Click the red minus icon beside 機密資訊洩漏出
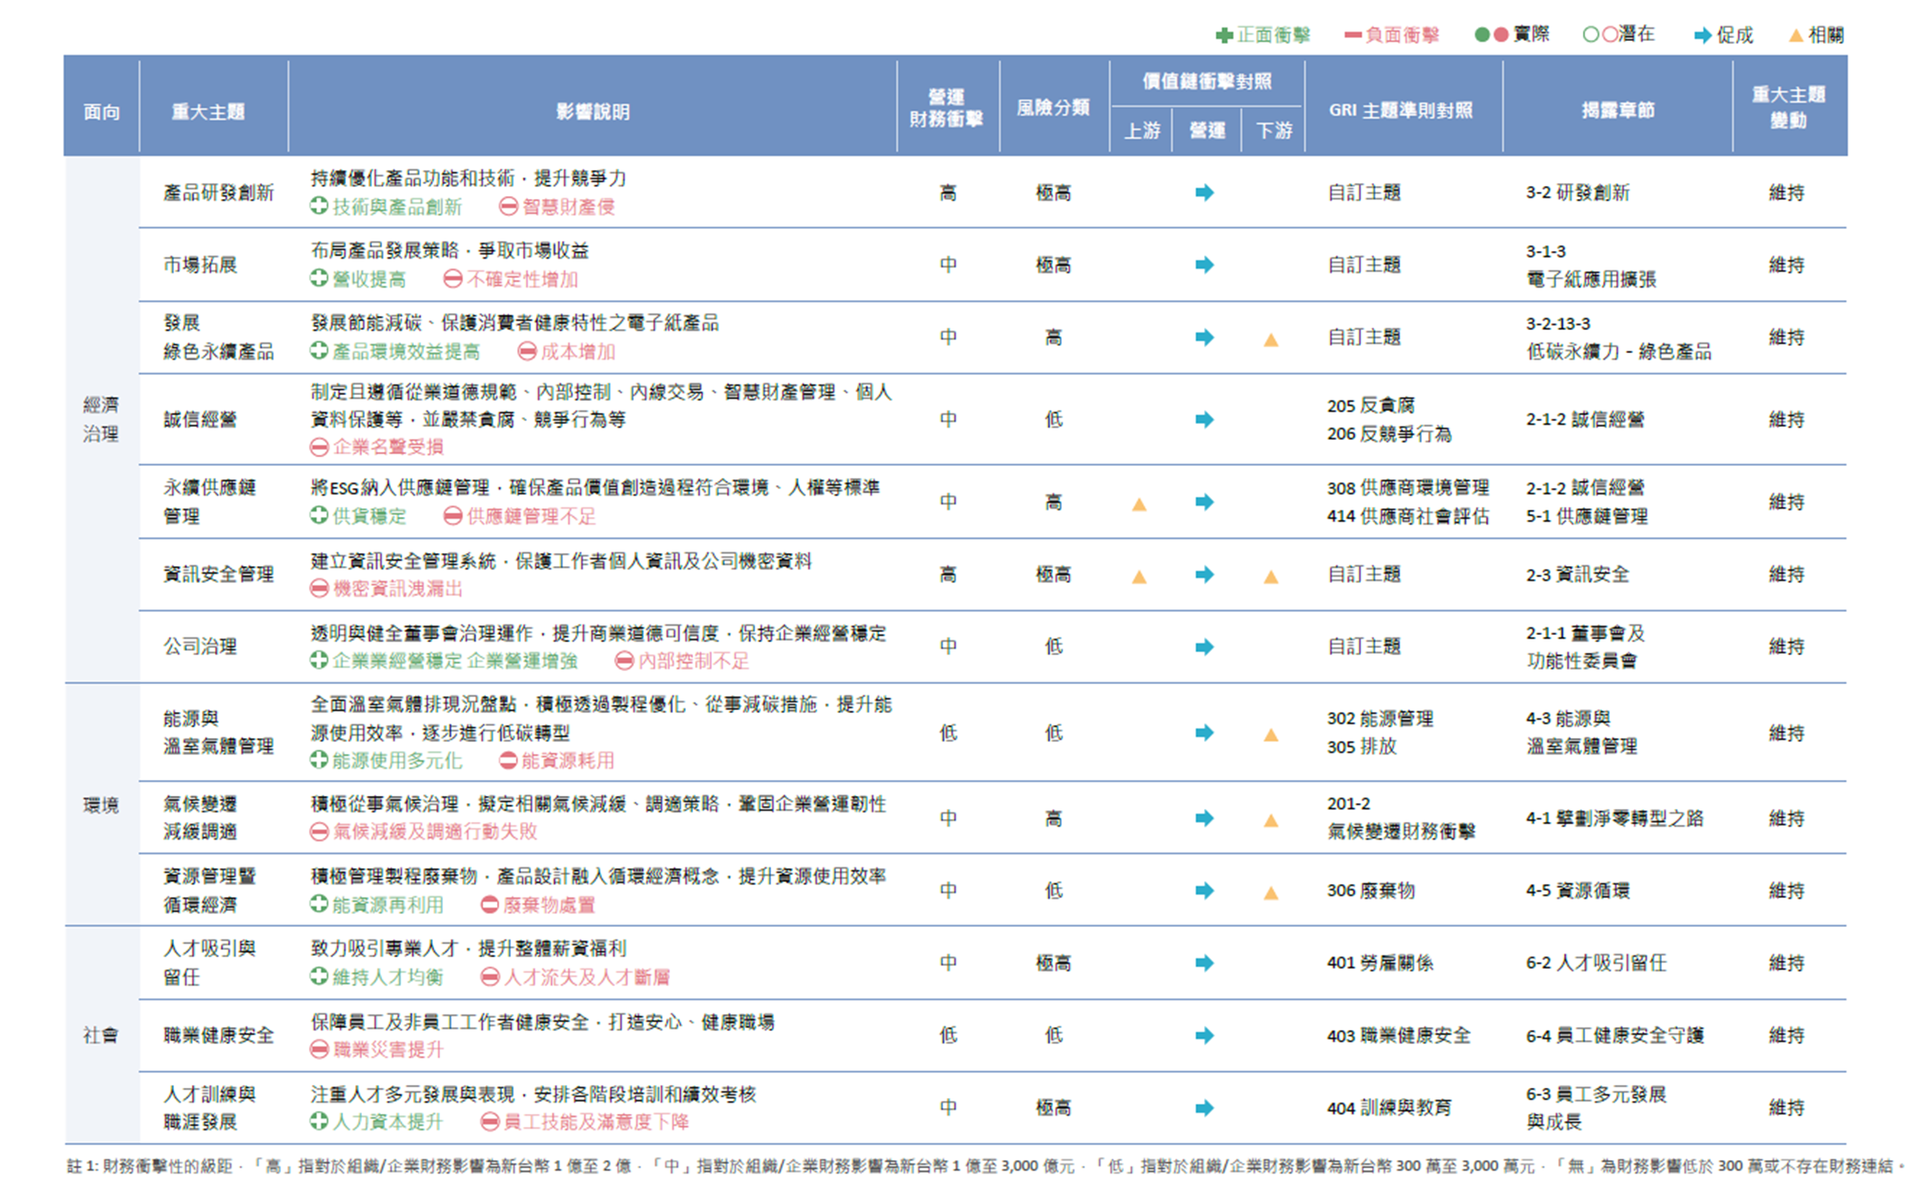1913x1188 pixels. 318,588
